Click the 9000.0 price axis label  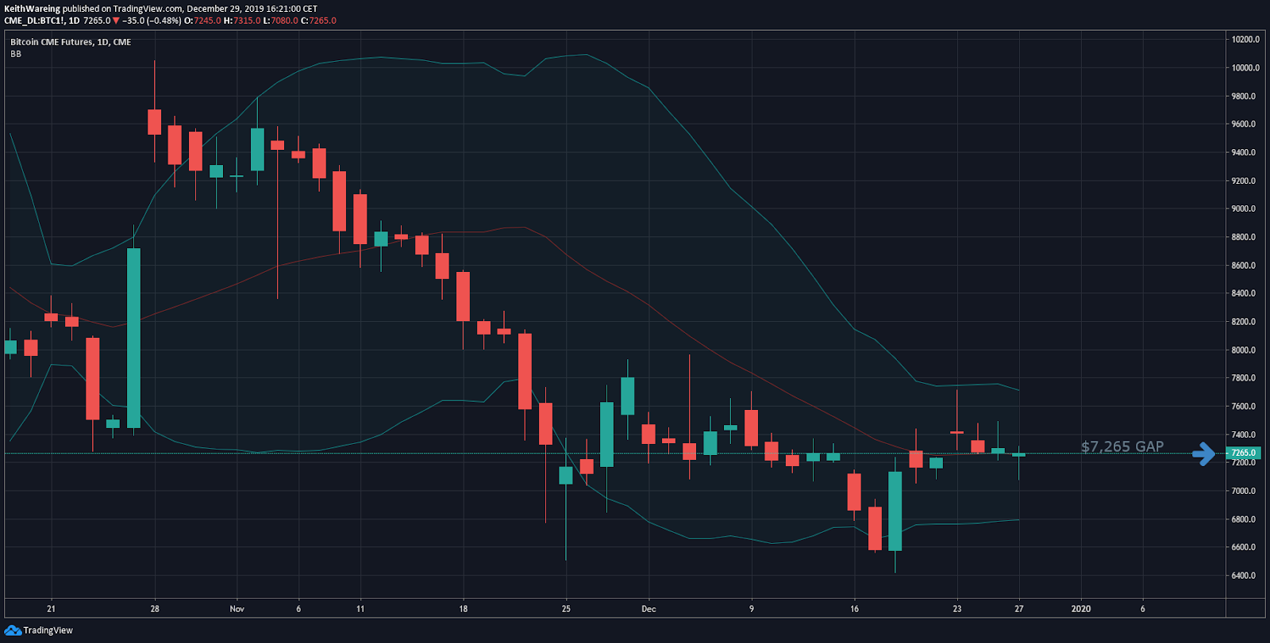[1243, 209]
